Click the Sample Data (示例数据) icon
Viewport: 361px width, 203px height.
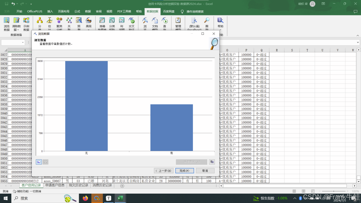tap(26, 23)
